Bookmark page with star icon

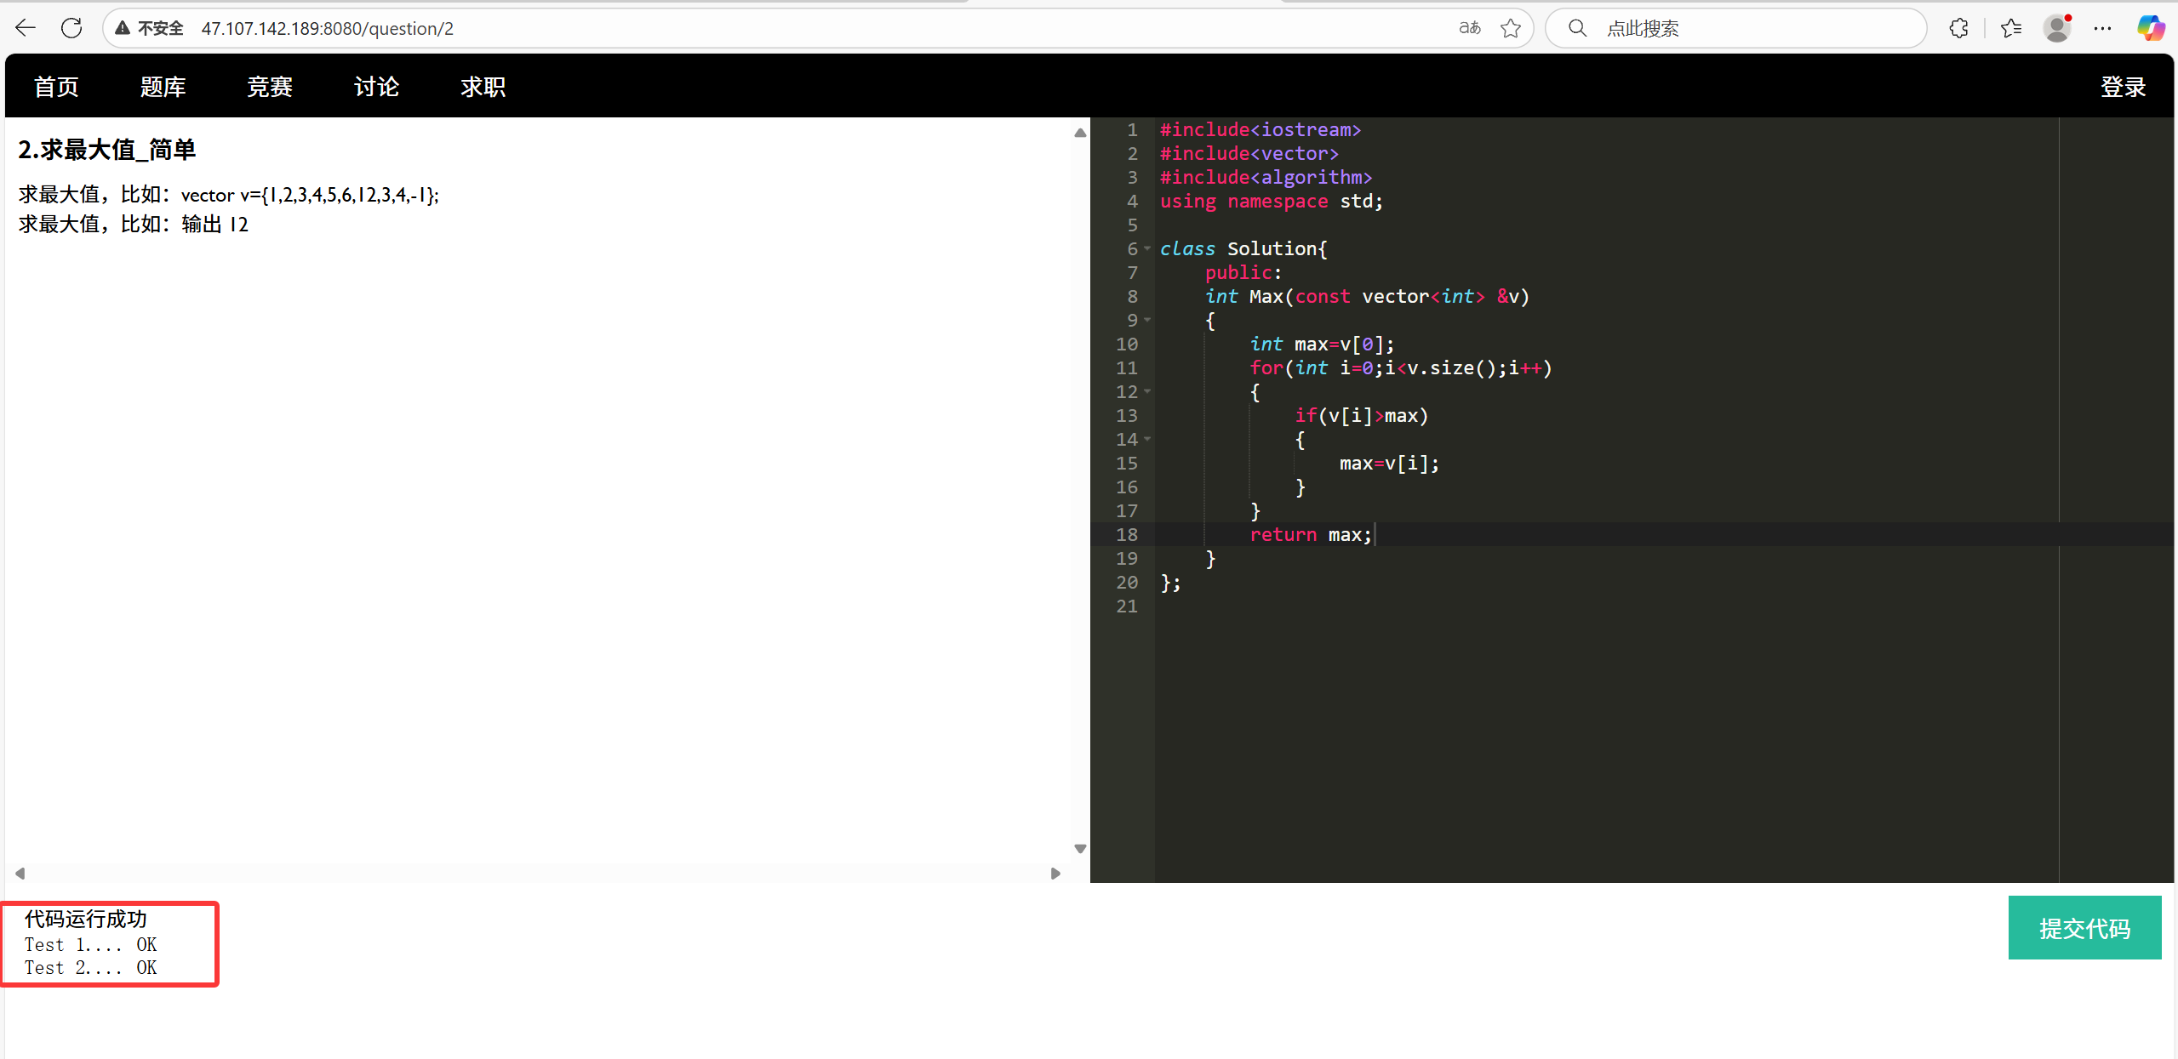click(1511, 28)
